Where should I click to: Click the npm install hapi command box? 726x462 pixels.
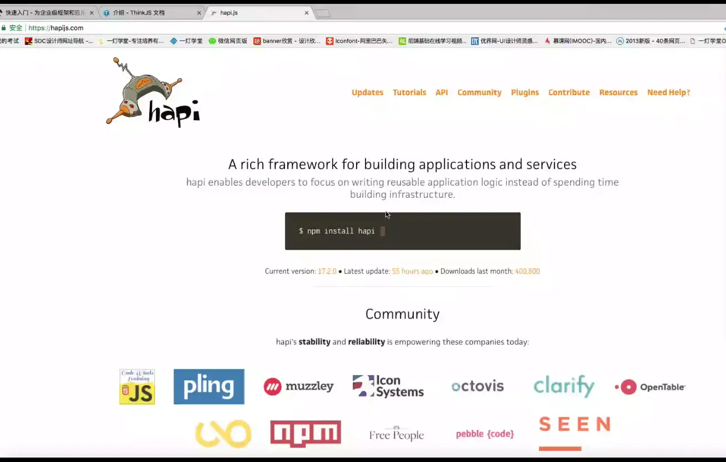(x=403, y=231)
